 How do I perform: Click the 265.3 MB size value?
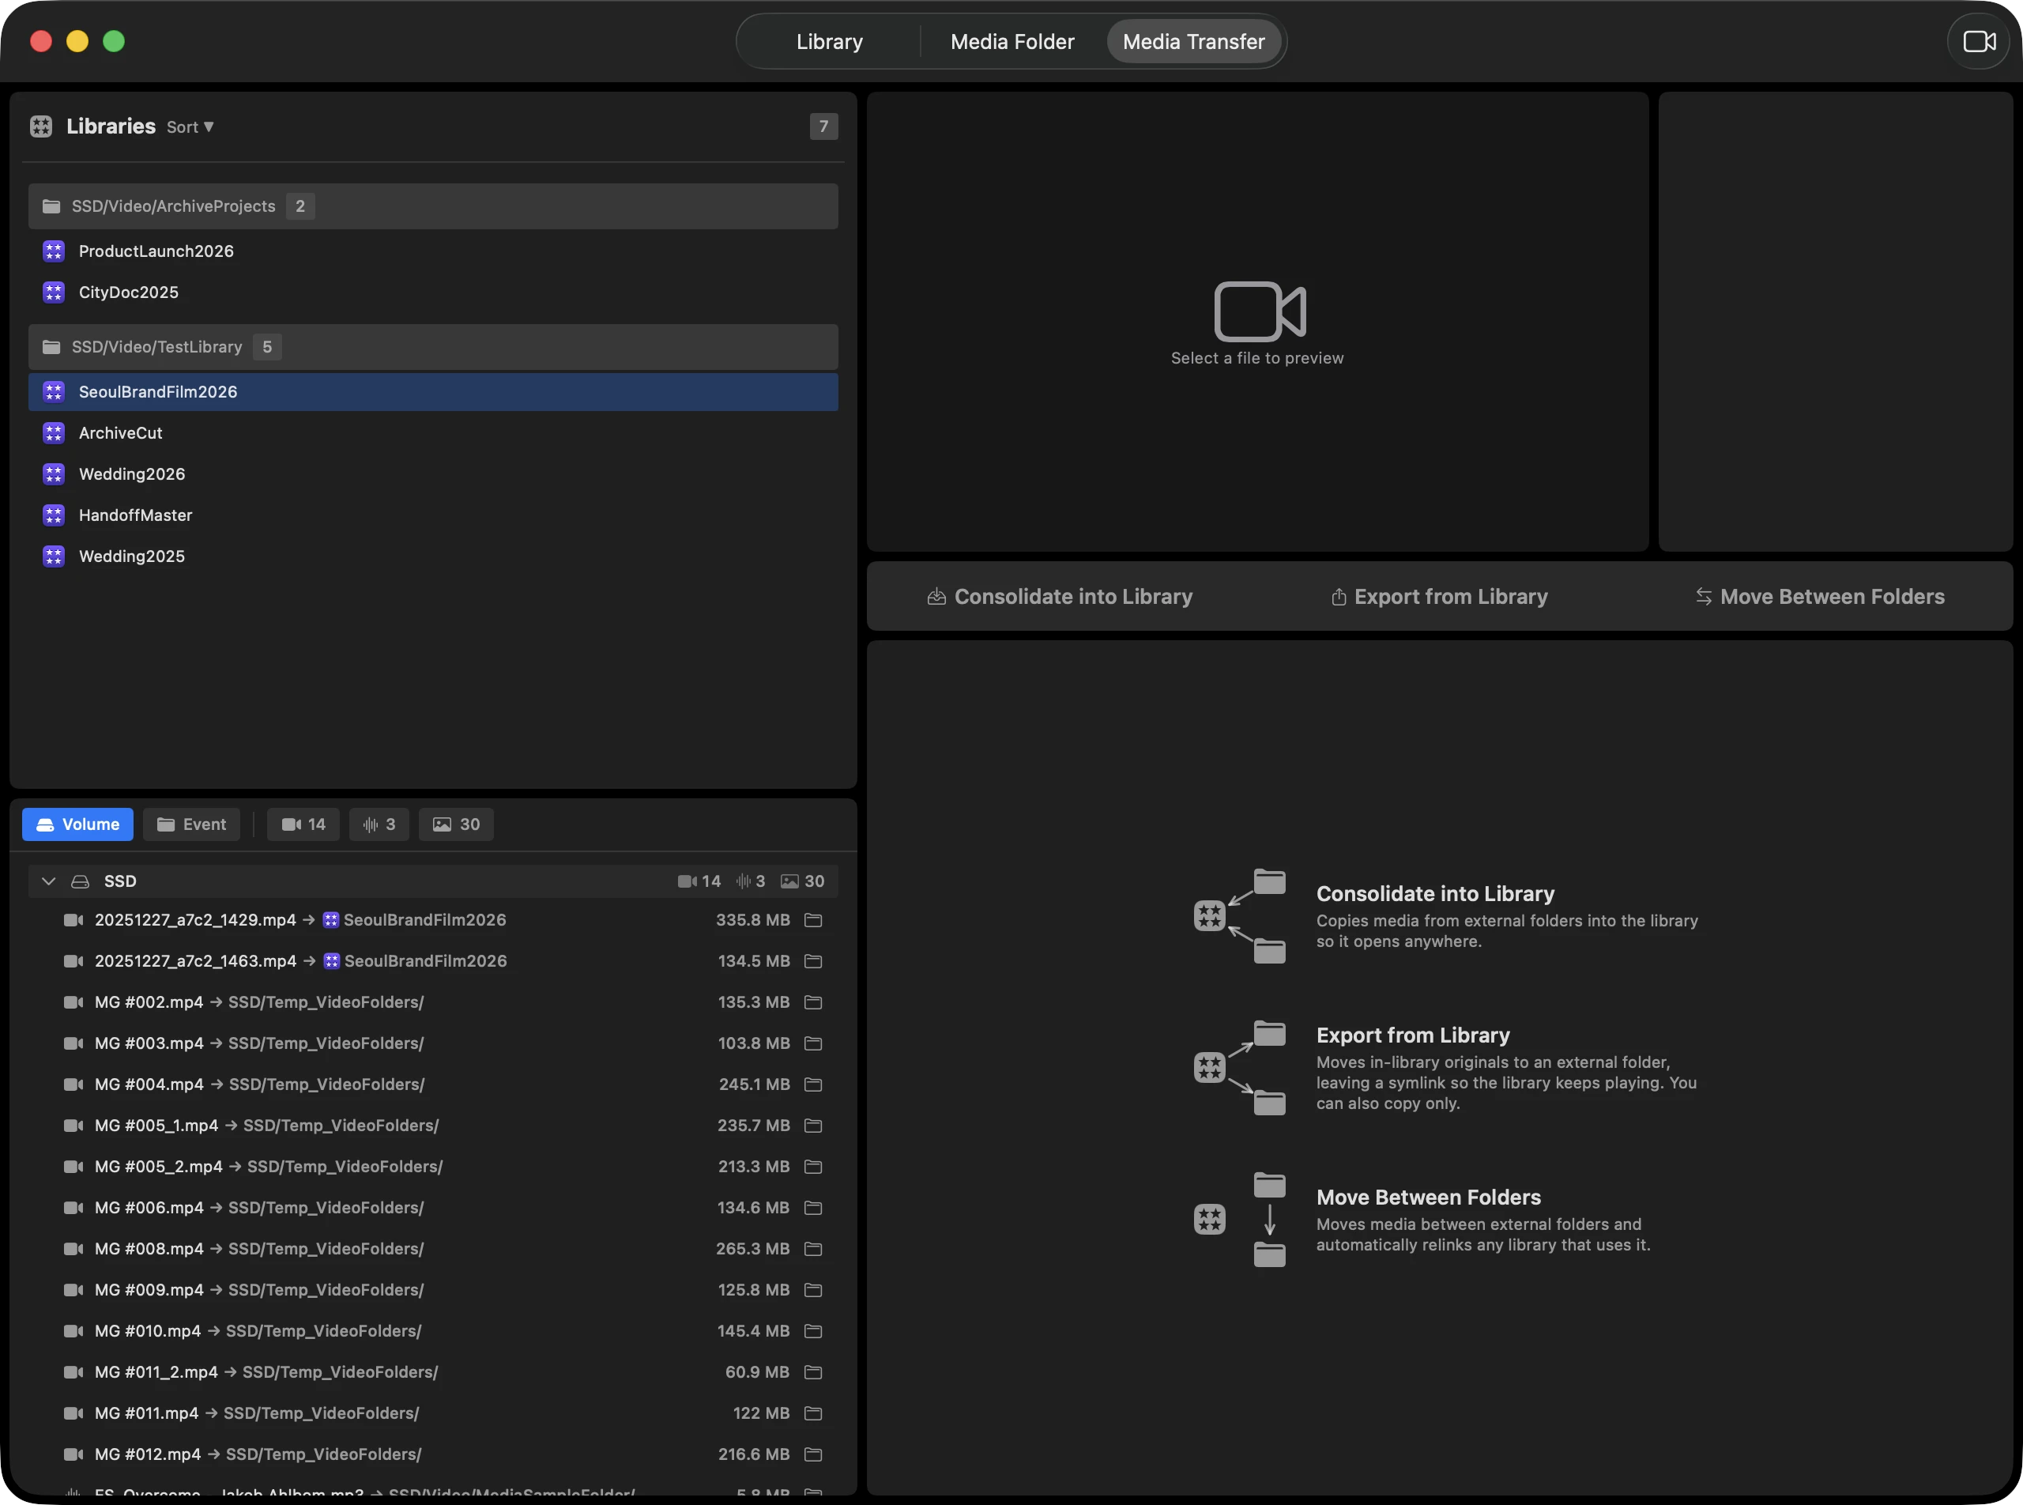(752, 1249)
